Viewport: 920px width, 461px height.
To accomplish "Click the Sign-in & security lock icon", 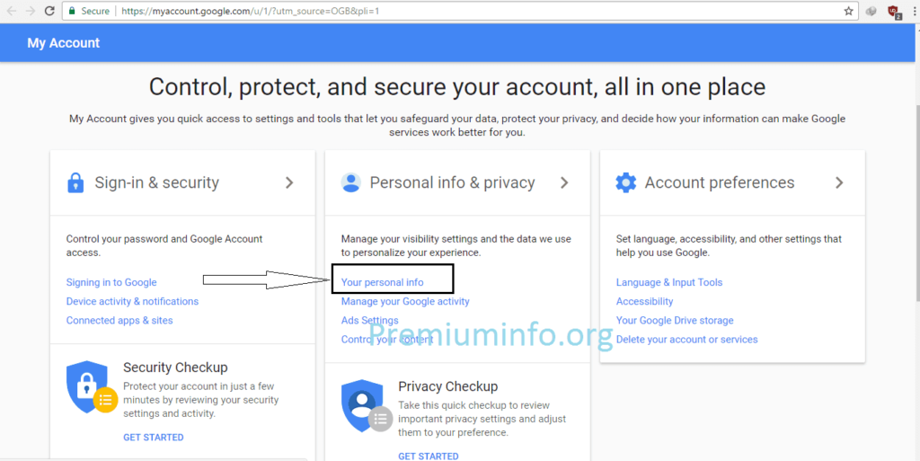I will [75, 182].
